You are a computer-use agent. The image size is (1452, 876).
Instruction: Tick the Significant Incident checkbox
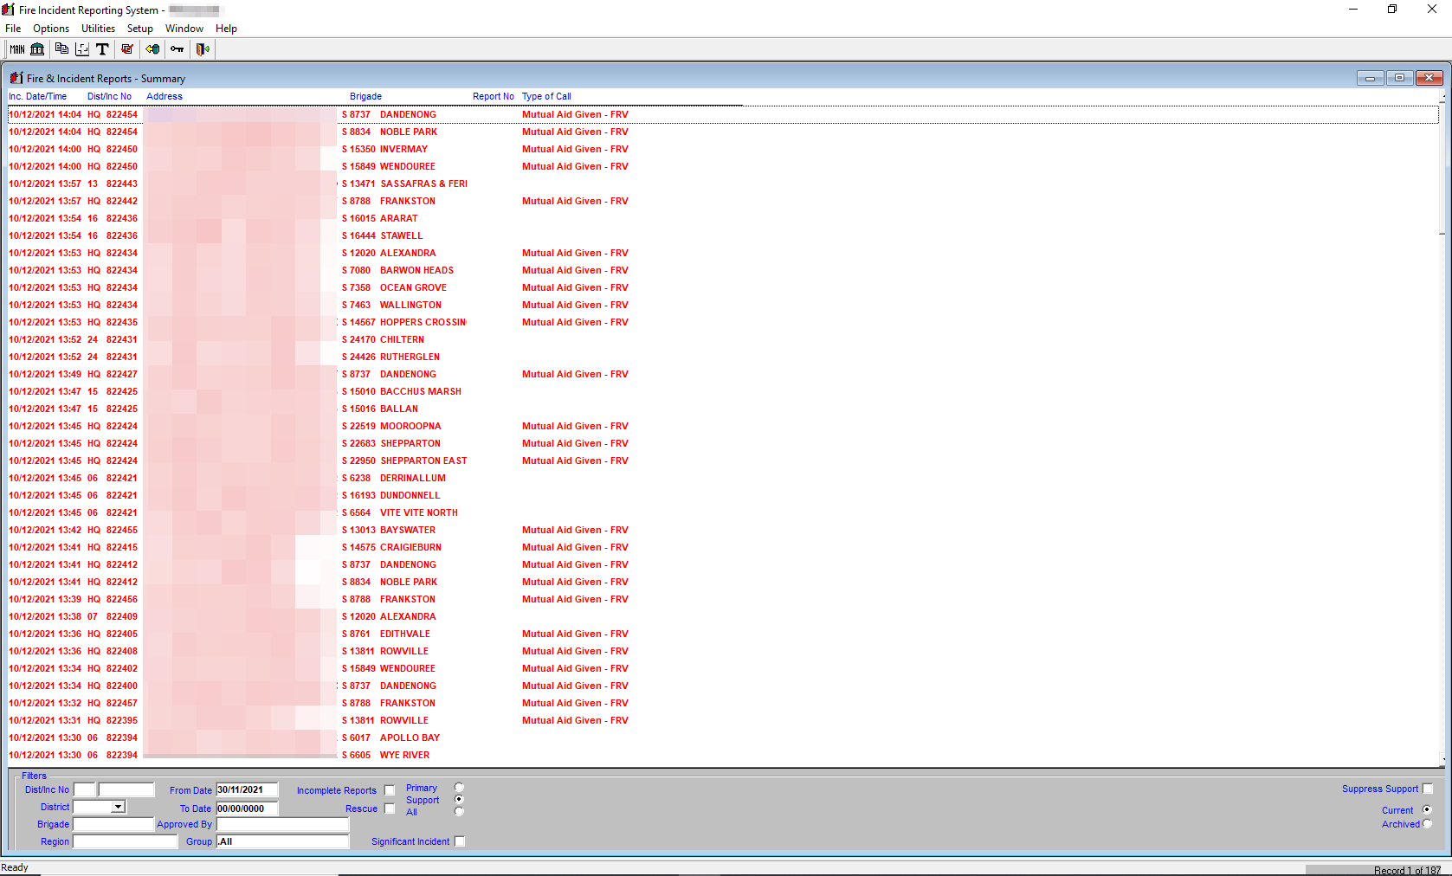[x=460, y=841]
